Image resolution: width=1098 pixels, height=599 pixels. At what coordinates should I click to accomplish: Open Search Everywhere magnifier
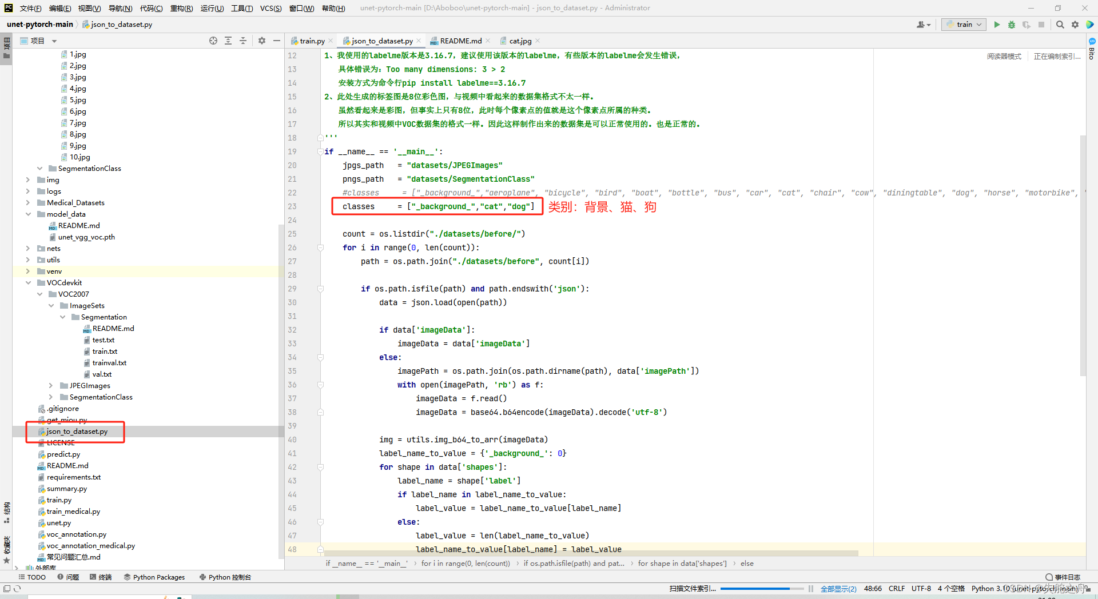point(1060,25)
